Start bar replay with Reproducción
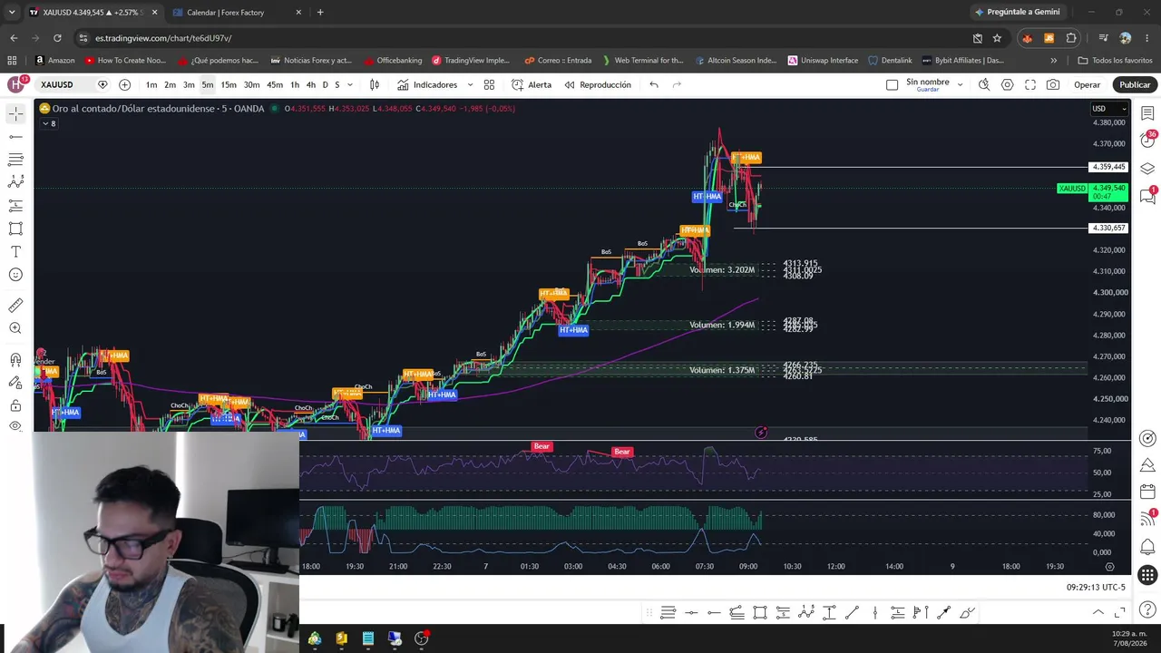The width and height of the screenshot is (1161, 653). [598, 84]
